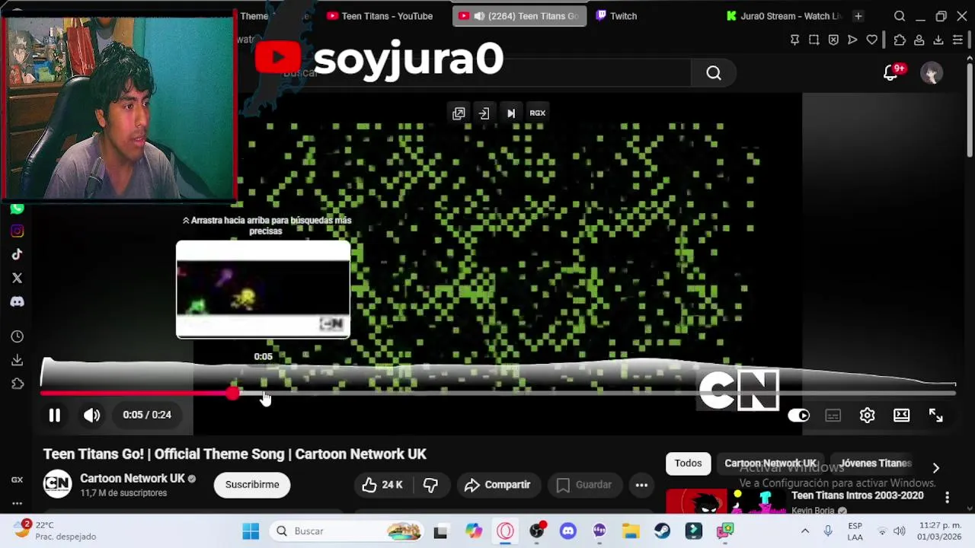Open Steam from the taskbar

(662, 531)
